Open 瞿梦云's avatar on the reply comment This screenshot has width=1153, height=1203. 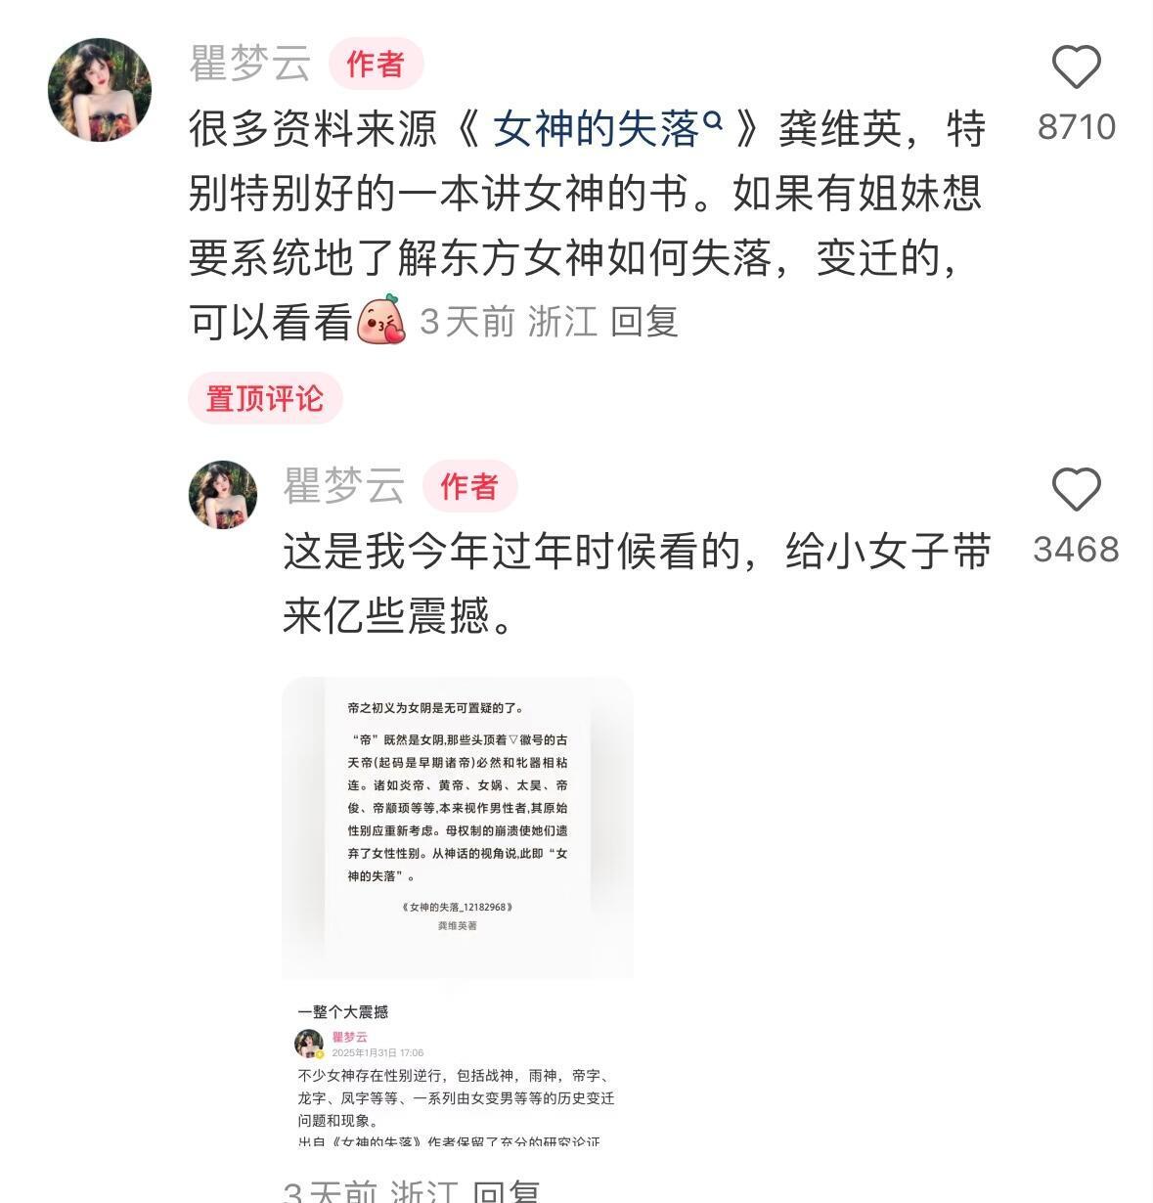(x=223, y=495)
